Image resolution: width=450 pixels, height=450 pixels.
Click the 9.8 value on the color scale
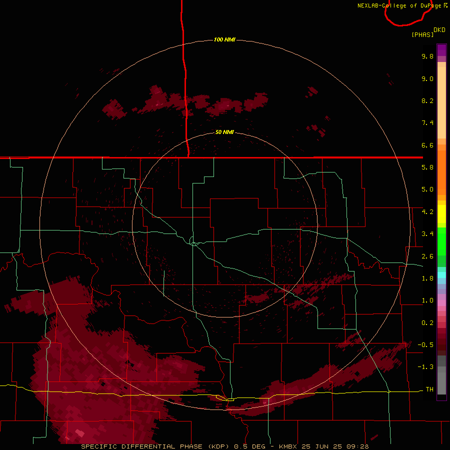tap(427, 56)
